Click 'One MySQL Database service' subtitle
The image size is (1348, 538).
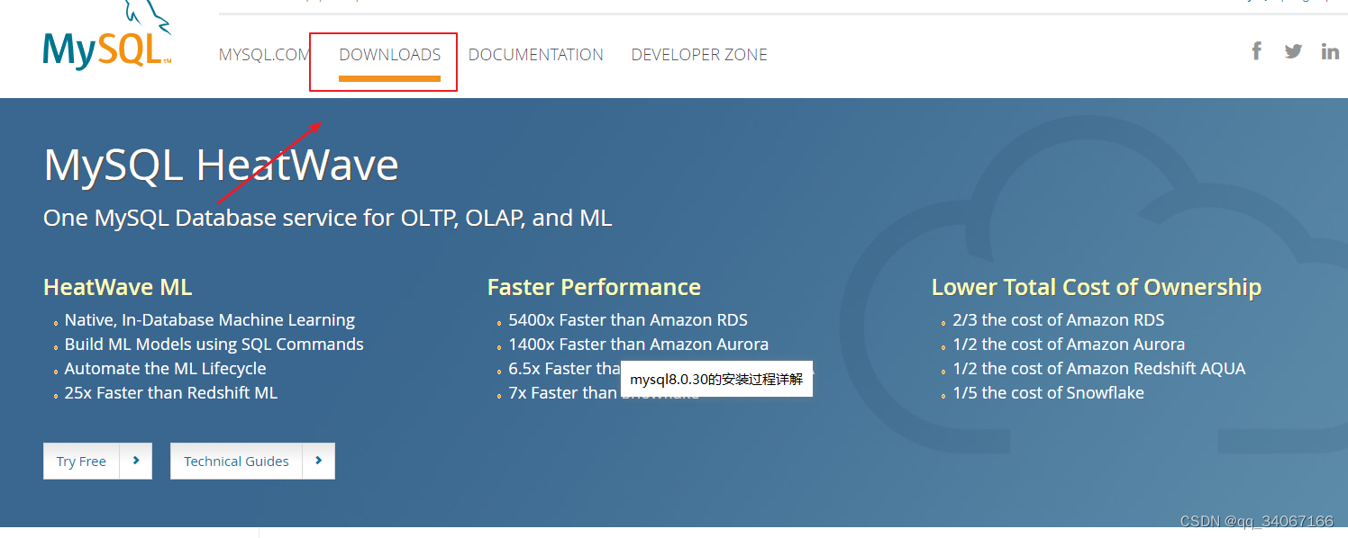click(328, 218)
